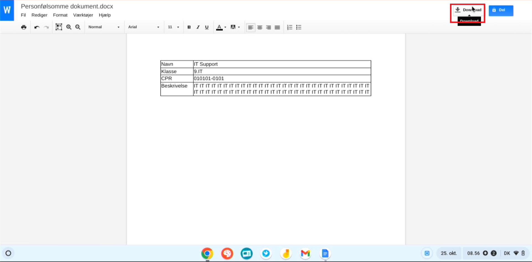Open the Værktøjer menu

[83, 15]
